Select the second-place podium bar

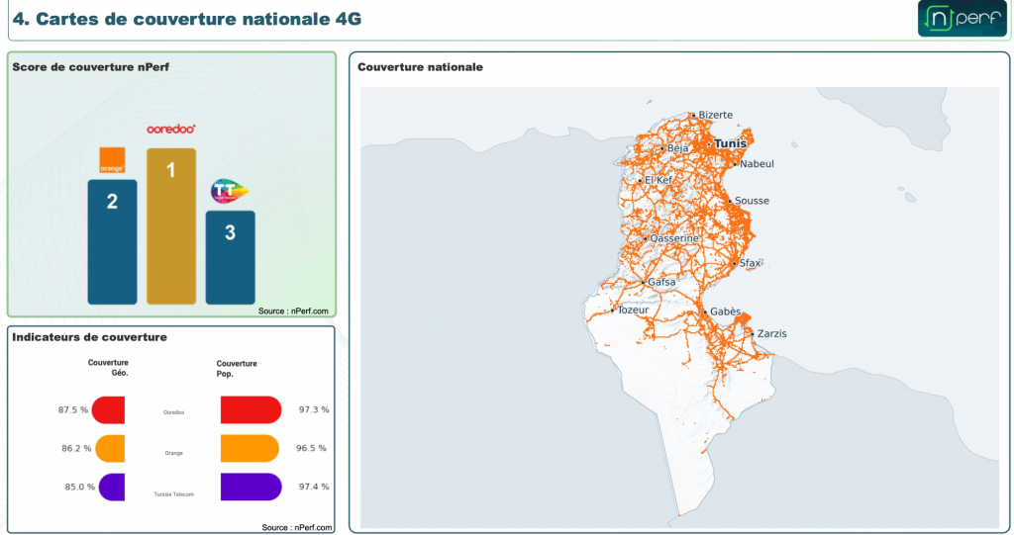coord(113,241)
